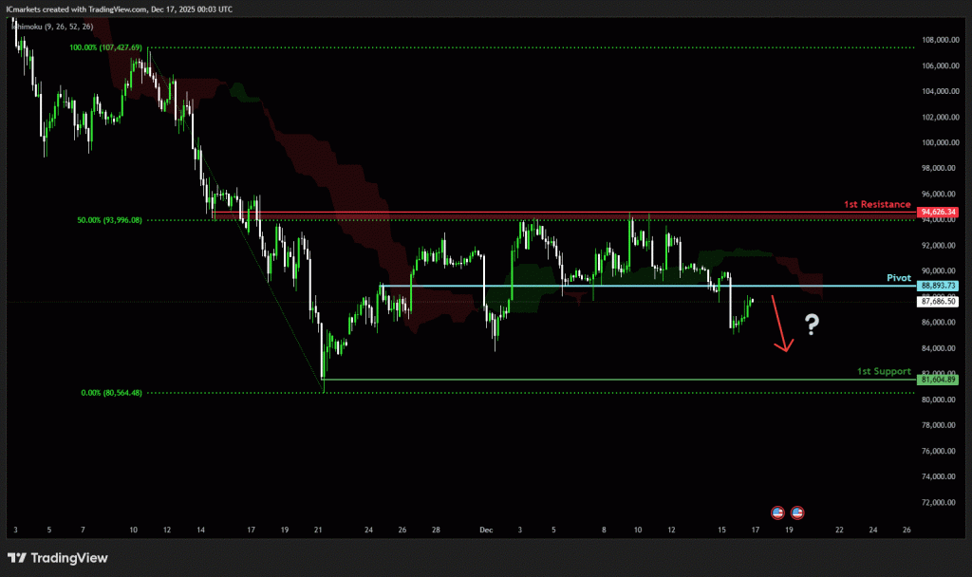Click the white question mark annotation
The image size is (972, 577).
(812, 326)
